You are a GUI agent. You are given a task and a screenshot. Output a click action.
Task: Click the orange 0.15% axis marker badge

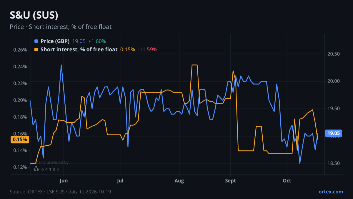click(x=20, y=139)
